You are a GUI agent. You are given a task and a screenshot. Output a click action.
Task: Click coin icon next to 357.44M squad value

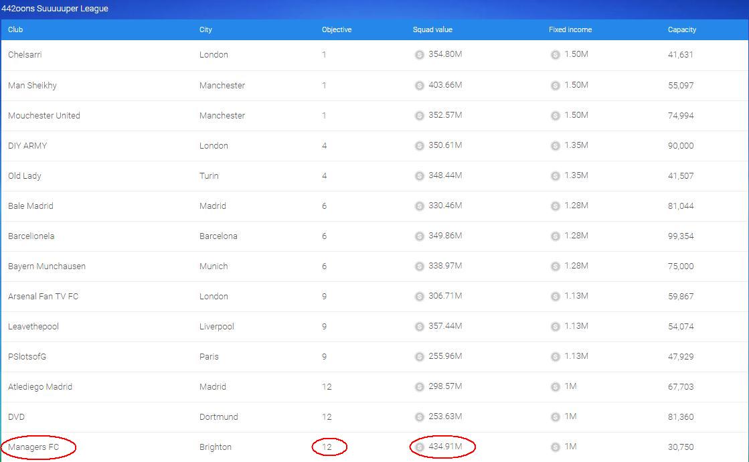click(419, 326)
